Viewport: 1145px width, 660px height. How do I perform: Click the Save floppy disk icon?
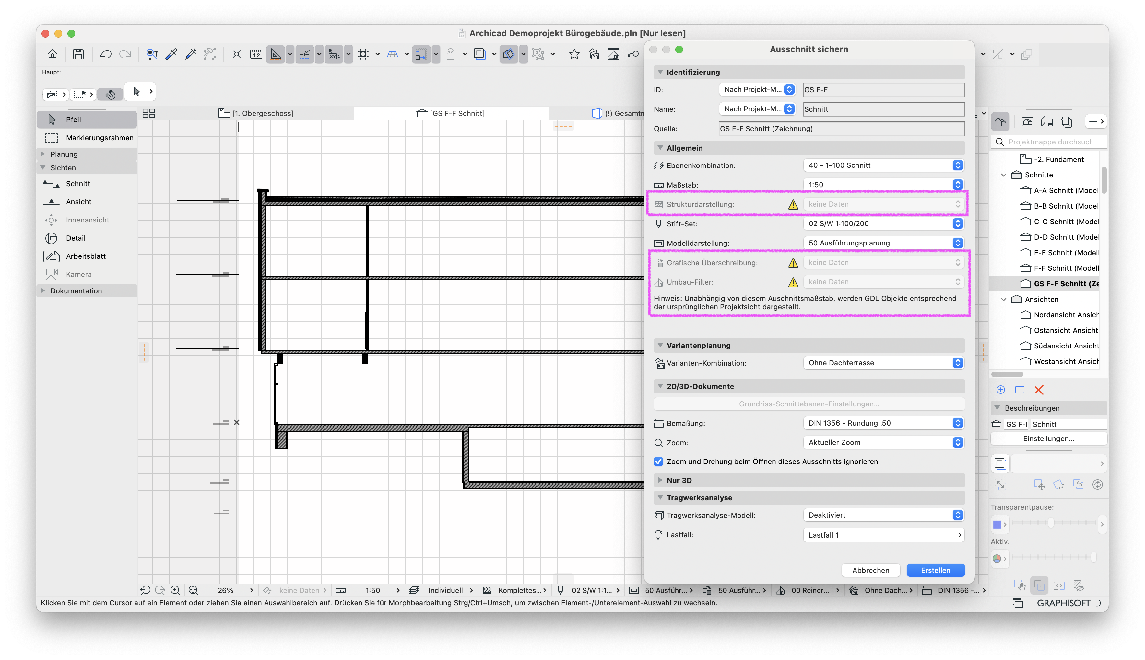coord(78,54)
